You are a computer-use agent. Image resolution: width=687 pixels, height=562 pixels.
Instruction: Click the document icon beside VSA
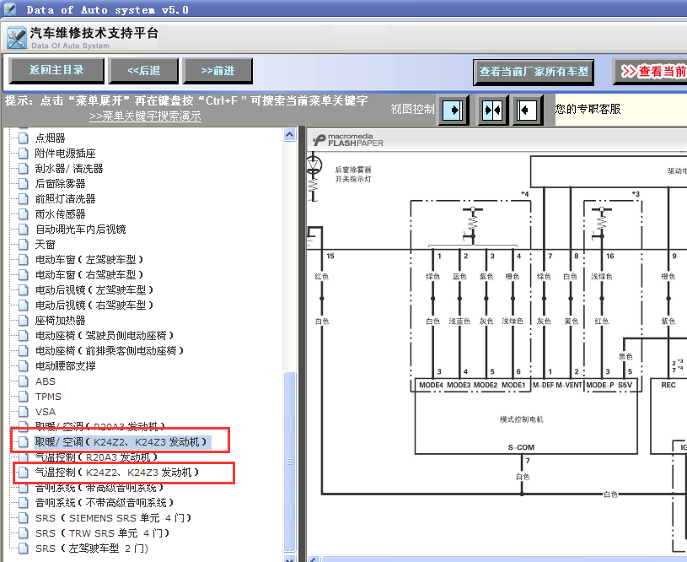pyautogui.click(x=24, y=412)
